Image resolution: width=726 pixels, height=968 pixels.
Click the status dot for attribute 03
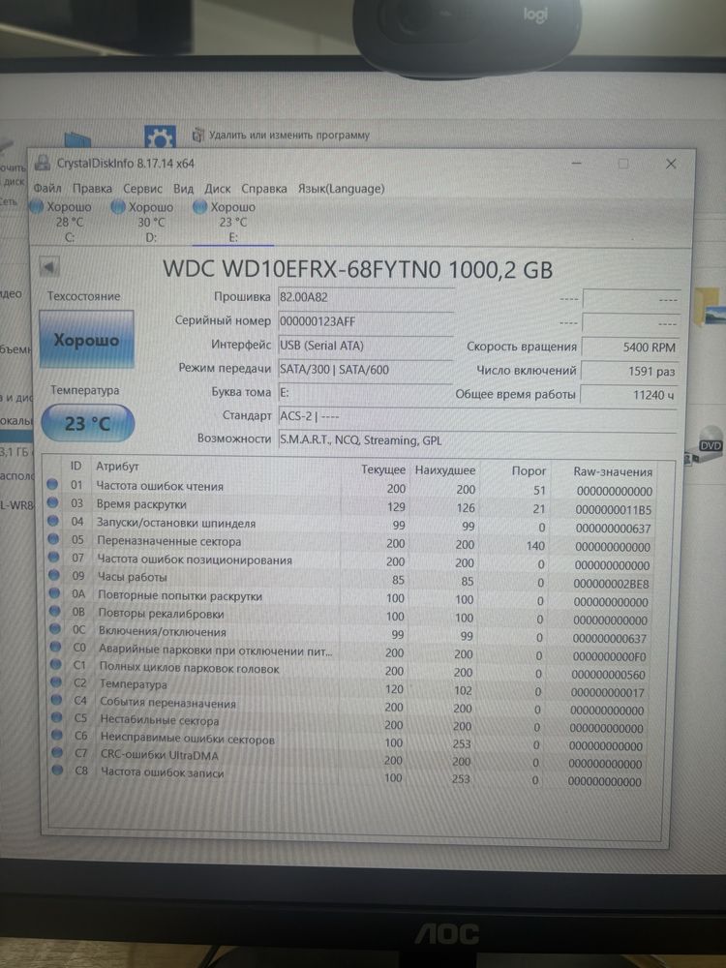coord(52,503)
